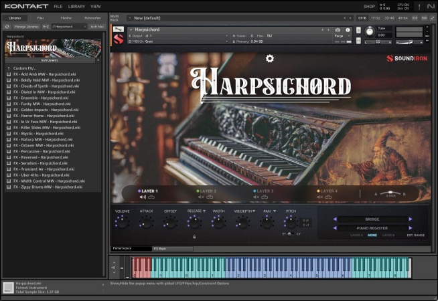Click the Soundiron logo
This screenshot has height=301, width=438.
[x=408, y=59]
